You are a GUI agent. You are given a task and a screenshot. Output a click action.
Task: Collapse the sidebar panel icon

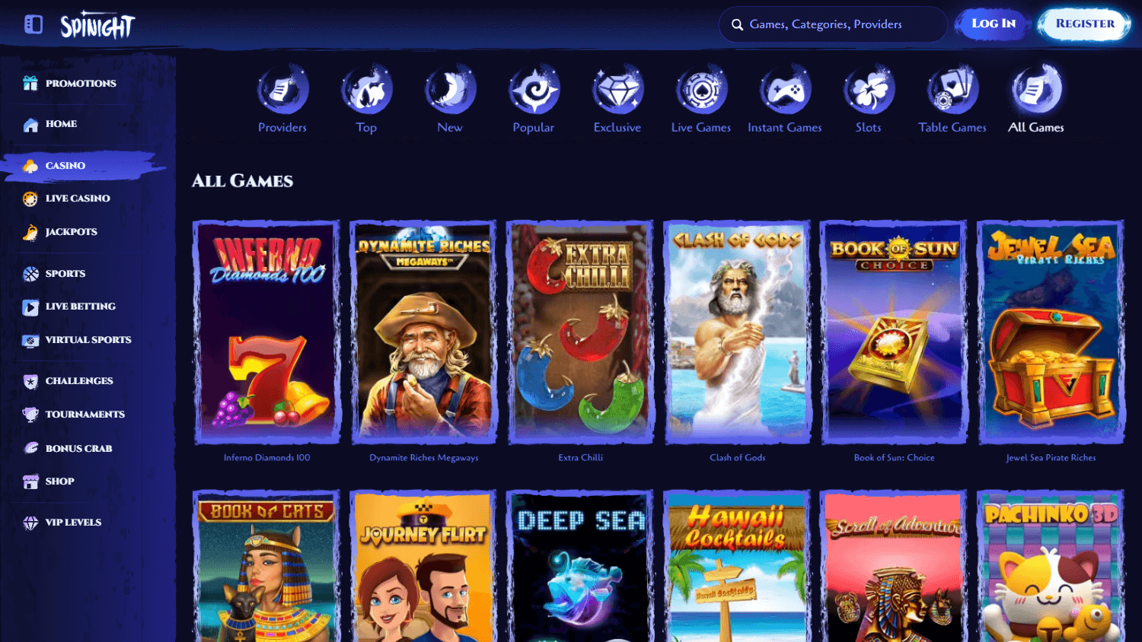pos(33,24)
